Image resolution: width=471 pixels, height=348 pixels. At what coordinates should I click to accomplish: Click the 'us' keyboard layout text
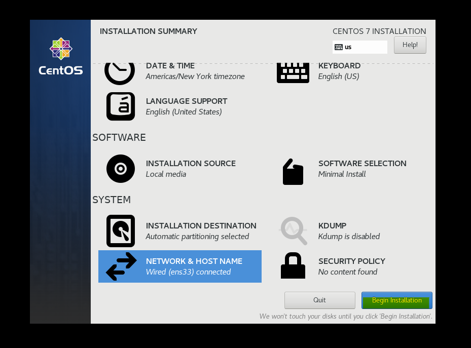point(348,47)
